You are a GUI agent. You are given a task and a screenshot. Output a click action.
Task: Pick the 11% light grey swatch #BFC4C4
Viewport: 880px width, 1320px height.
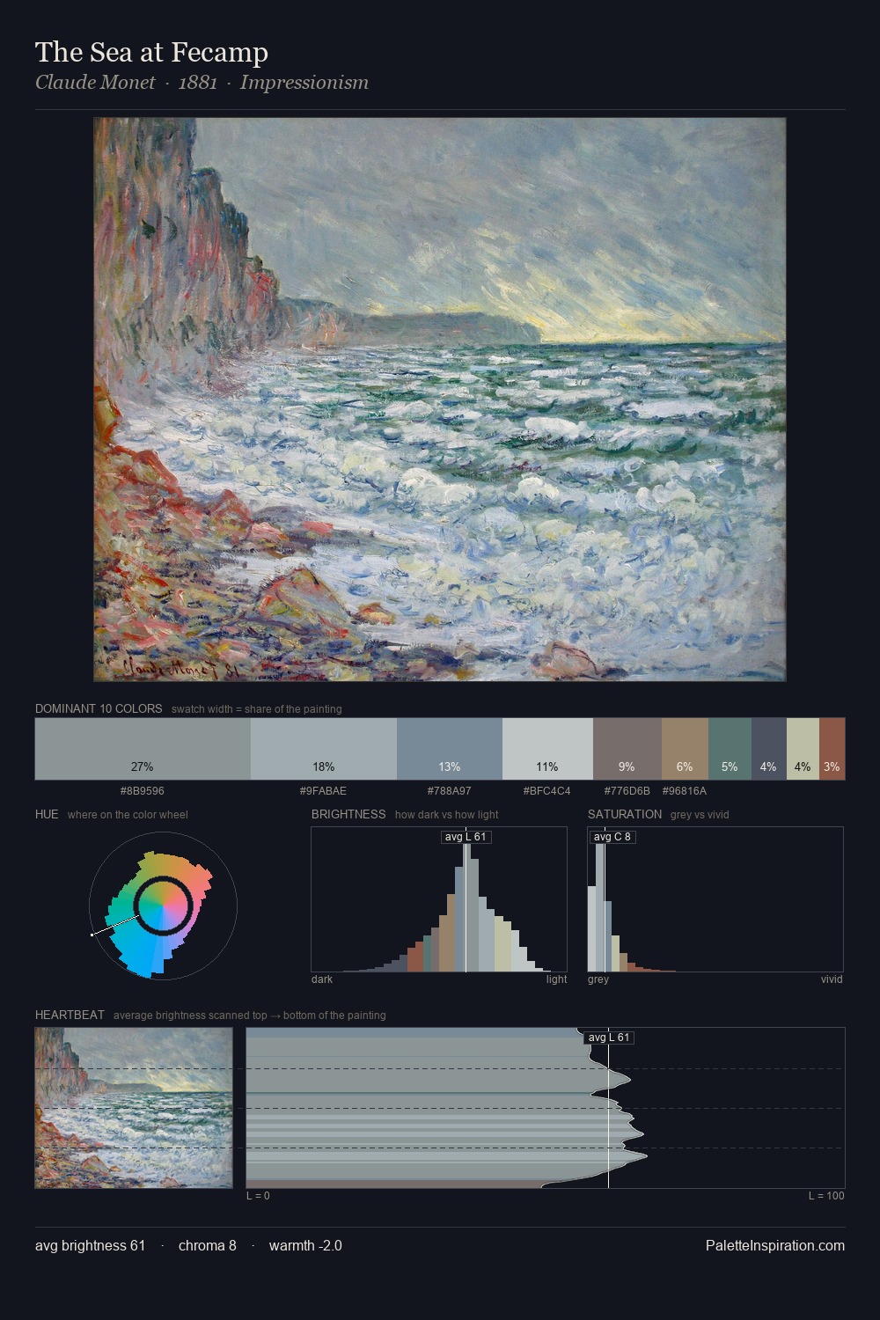pyautogui.click(x=547, y=749)
